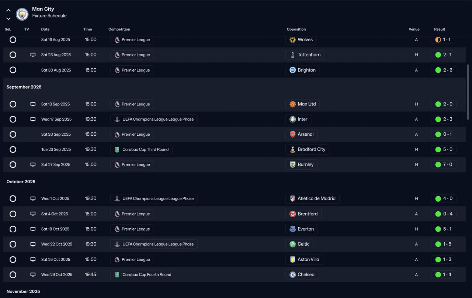
Task: Select the Chelsea fixture radio button
Action: [x=13, y=274]
